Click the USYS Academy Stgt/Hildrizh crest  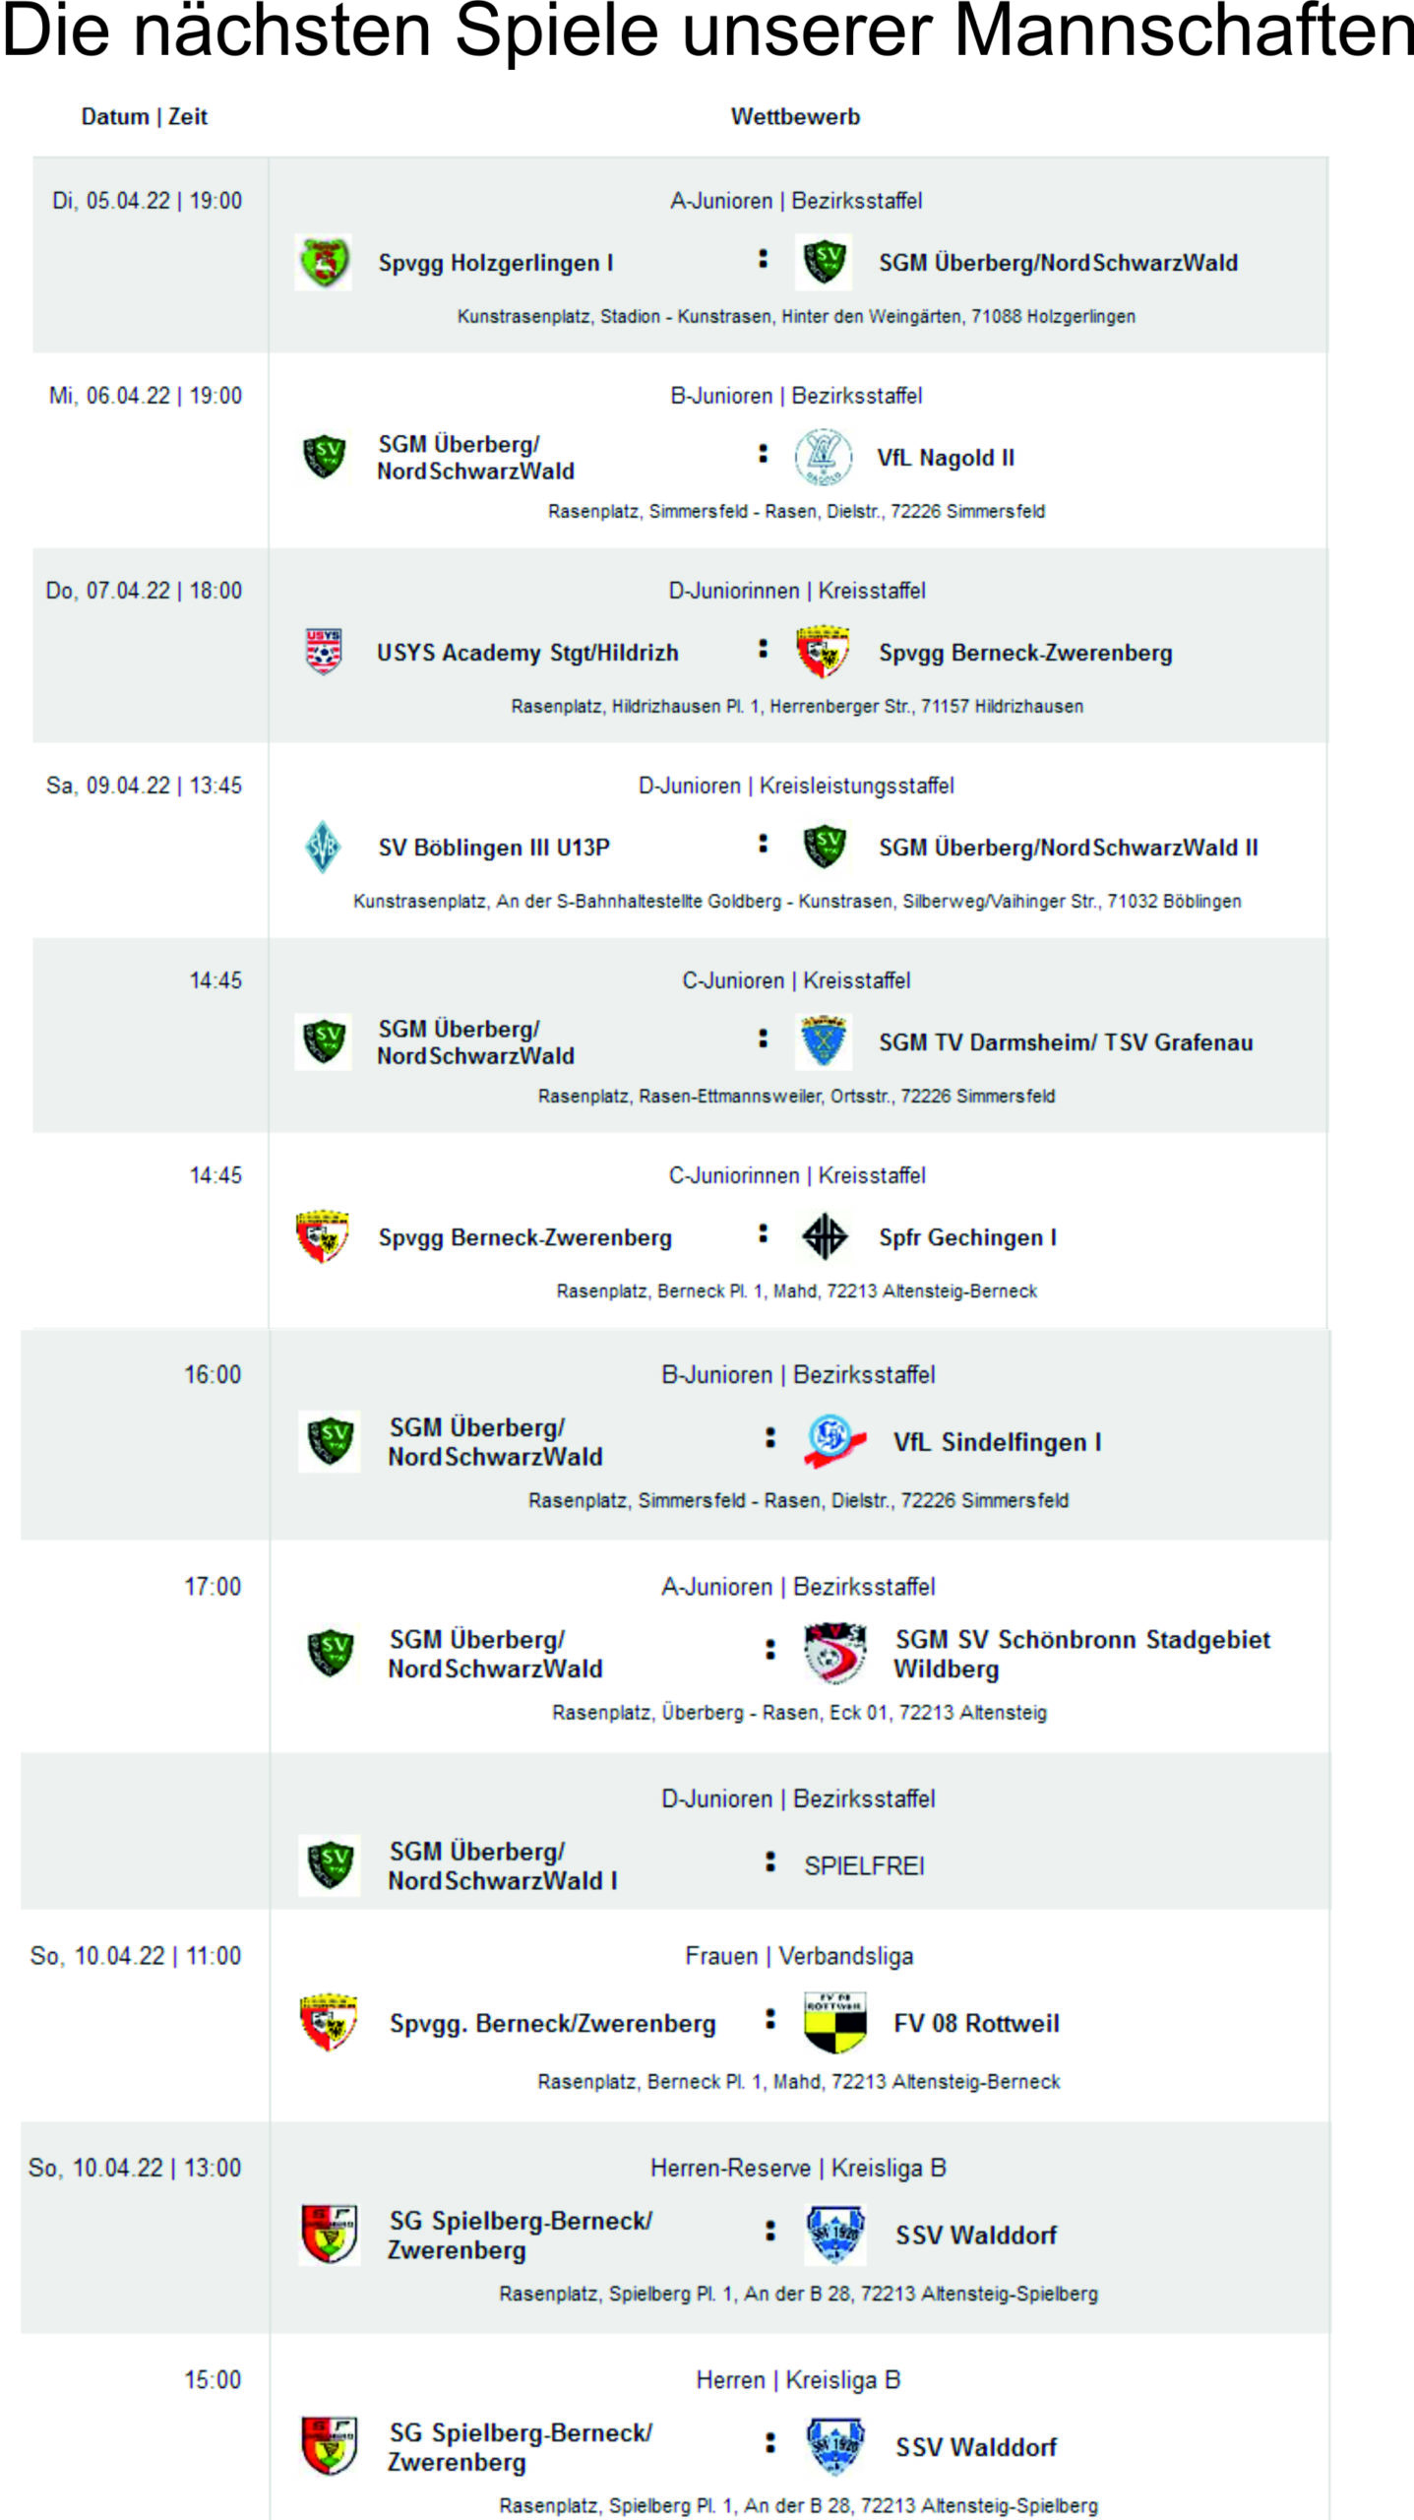pyautogui.click(x=324, y=652)
